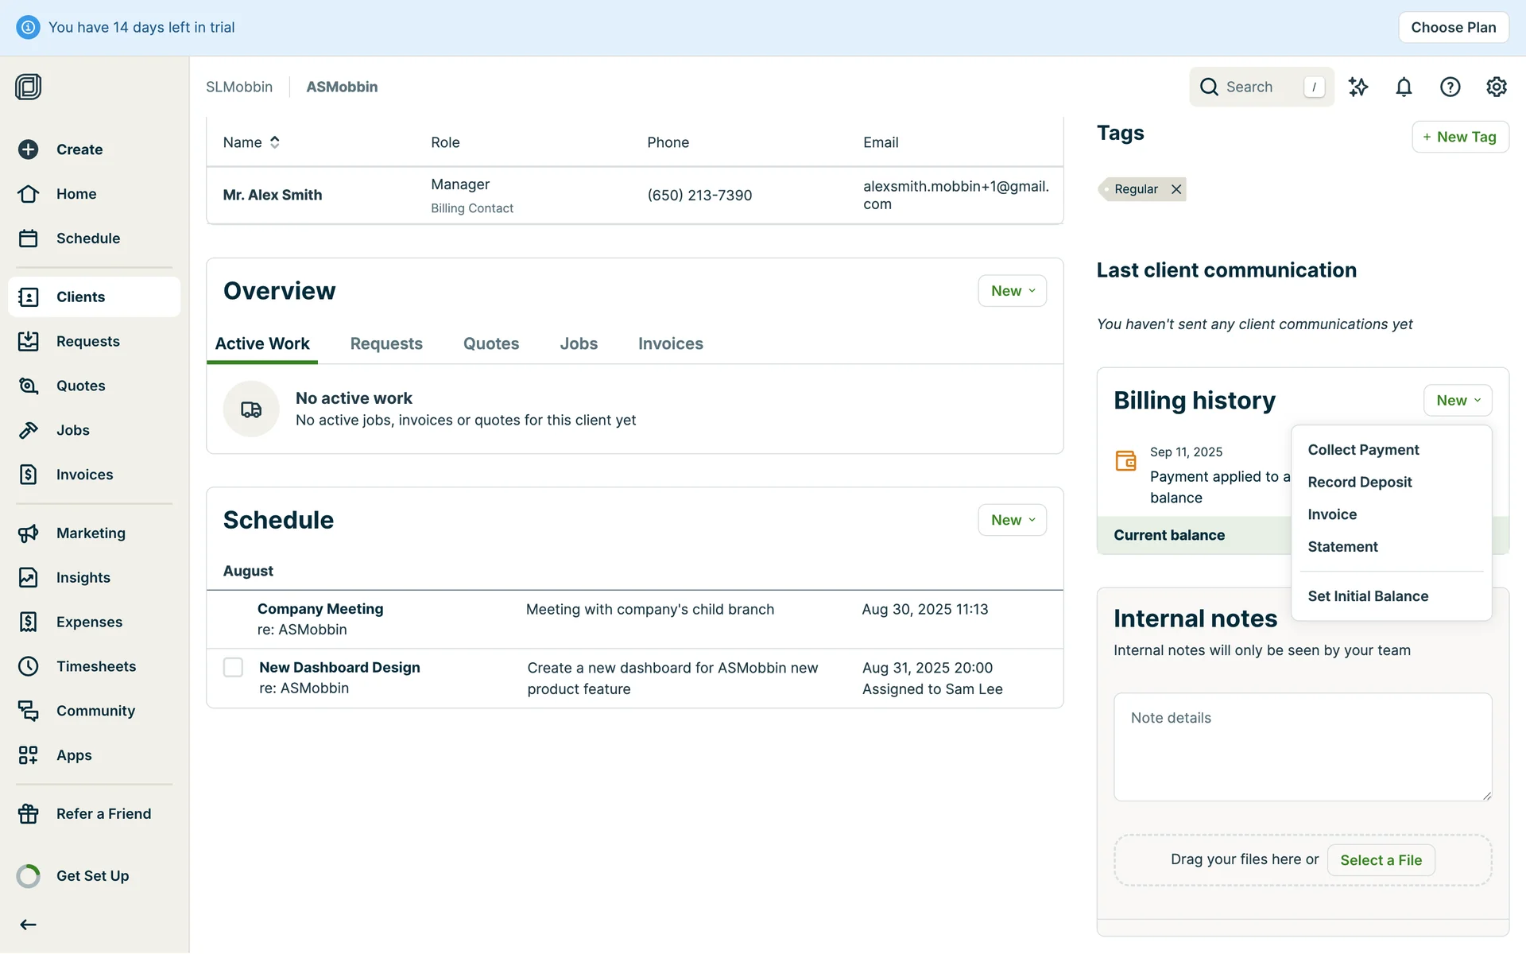
Task: Click into the Note details field
Action: click(1302, 747)
